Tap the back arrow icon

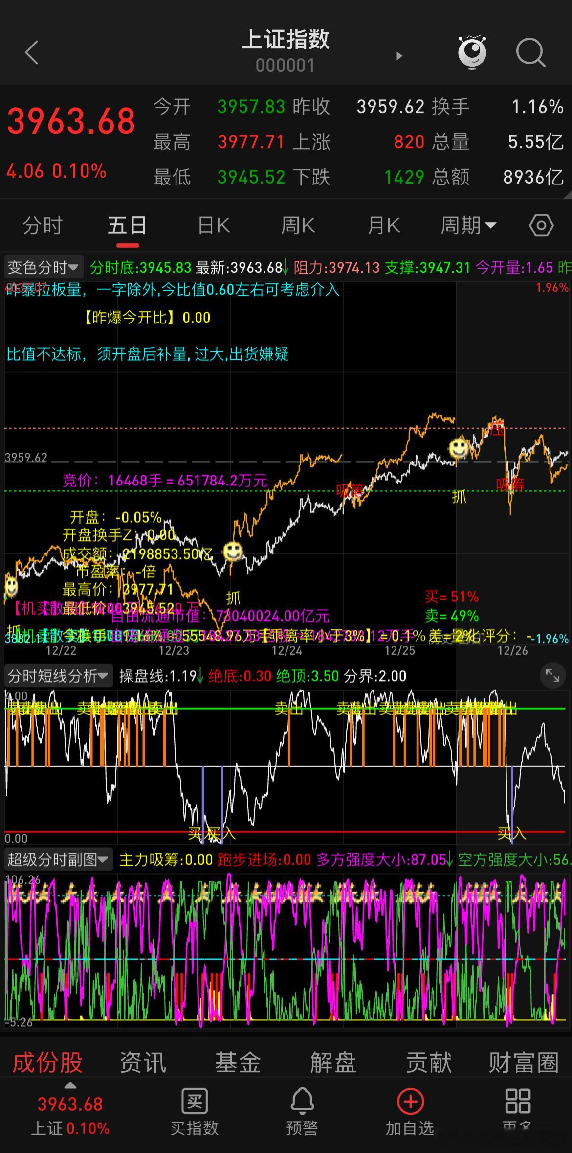(32, 52)
